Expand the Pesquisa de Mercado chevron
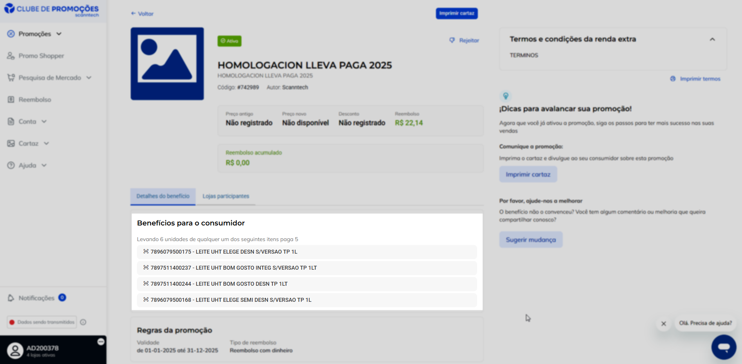This screenshot has height=364, width=742. pyautogui.click(x=89, y=77)
